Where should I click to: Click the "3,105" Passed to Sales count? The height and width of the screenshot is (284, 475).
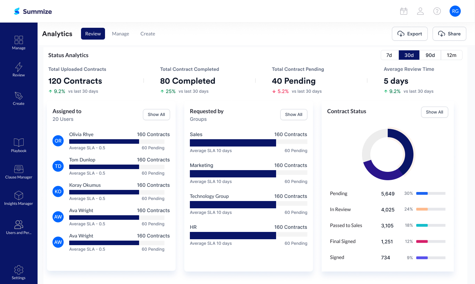coord(387,226)
